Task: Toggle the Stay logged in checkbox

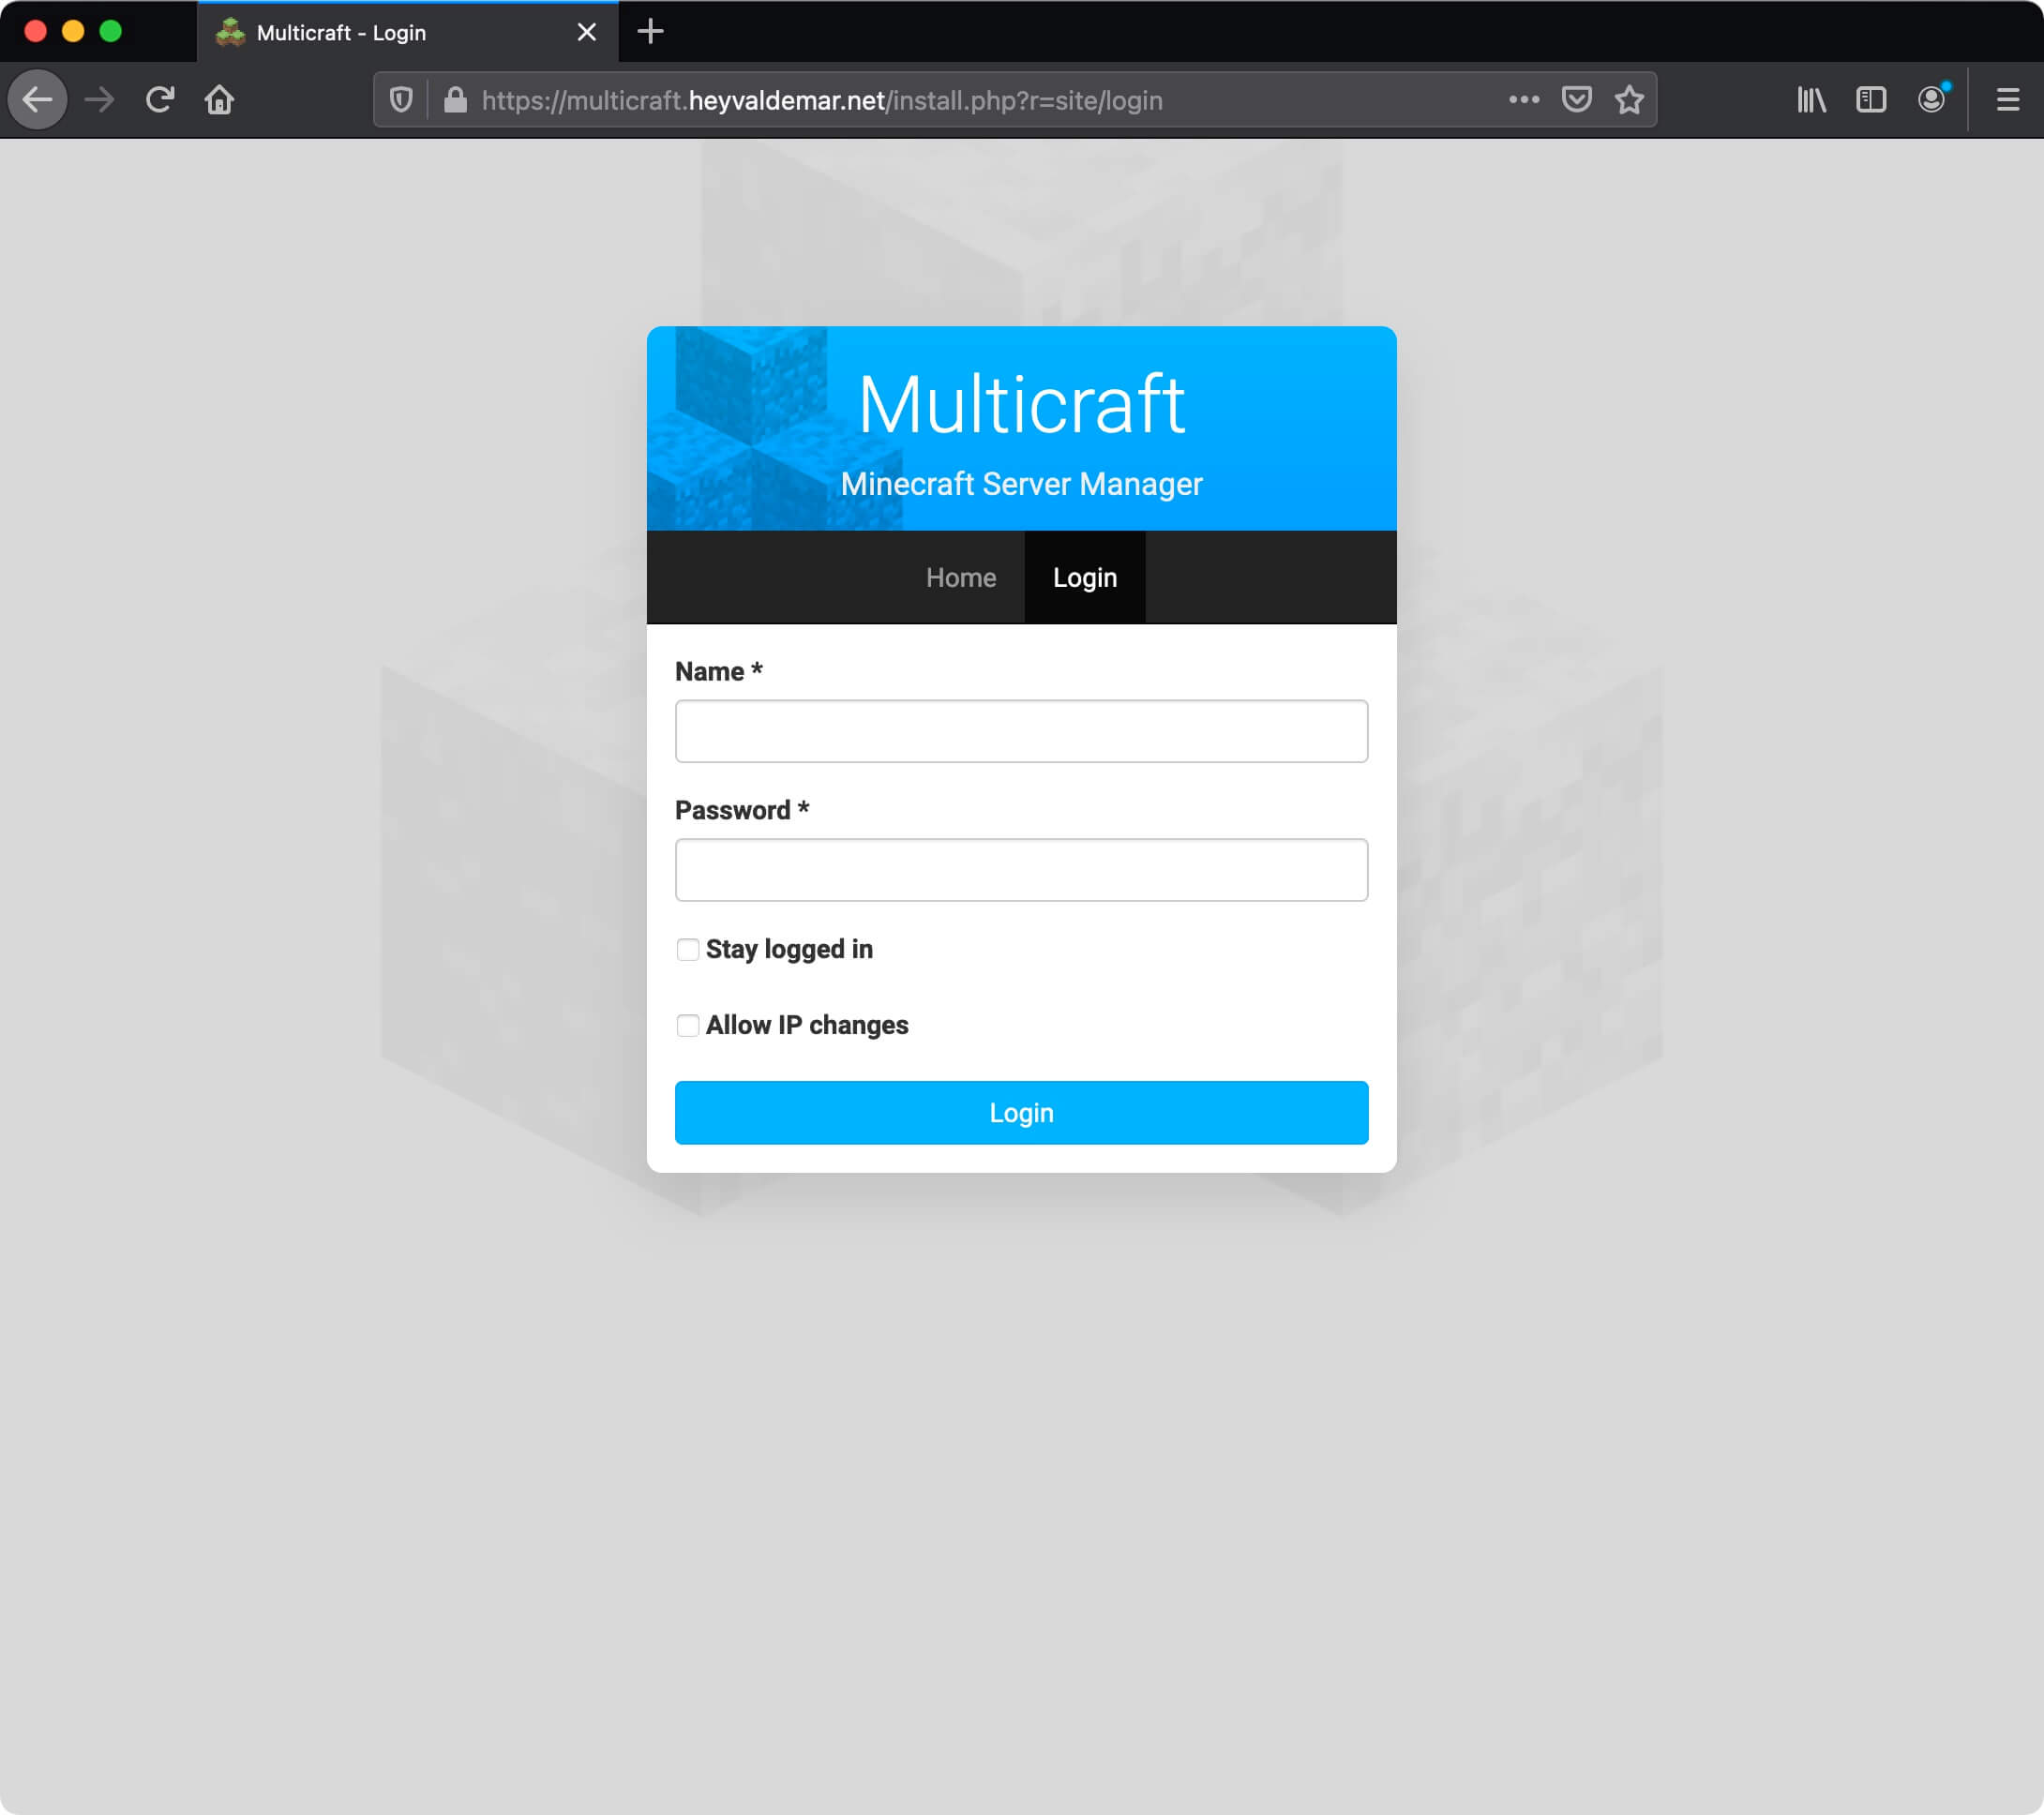Action: point(686,950)
